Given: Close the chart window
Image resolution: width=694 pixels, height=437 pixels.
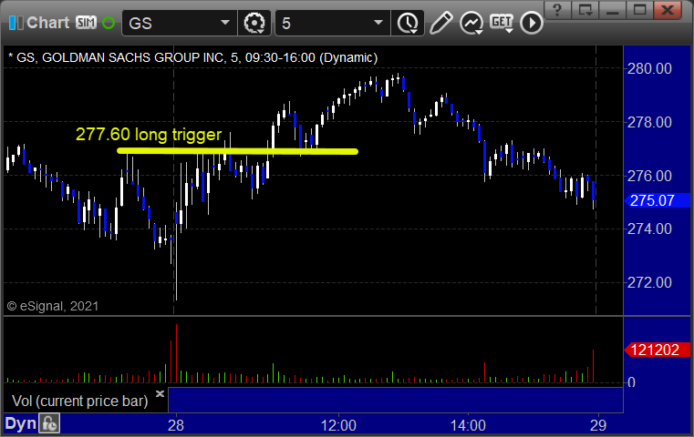Looking at the screenshot, I should (668, 10).
